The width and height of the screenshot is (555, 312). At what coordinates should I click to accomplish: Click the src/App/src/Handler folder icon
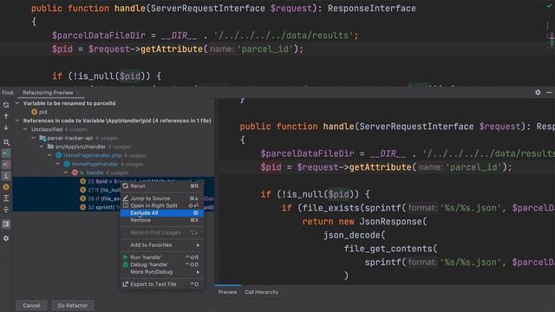pos(50,146)
